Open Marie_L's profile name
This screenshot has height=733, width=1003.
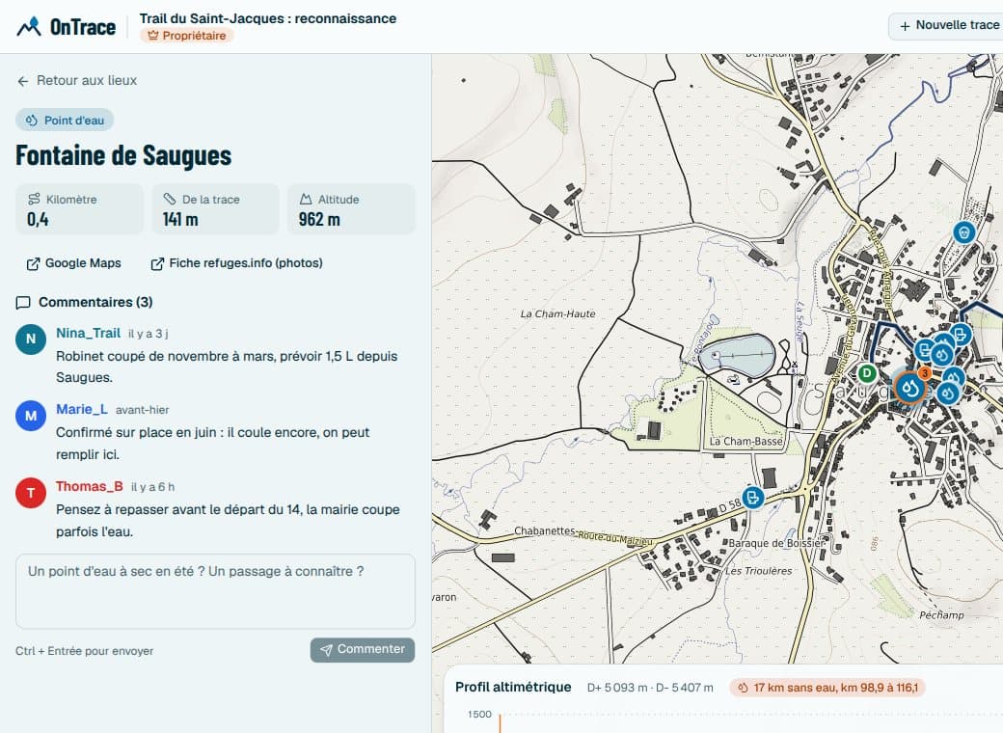[82, 409]
